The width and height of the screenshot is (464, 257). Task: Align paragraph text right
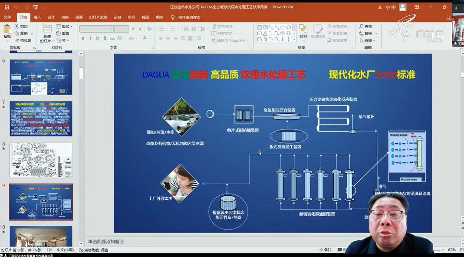(175, 38)
